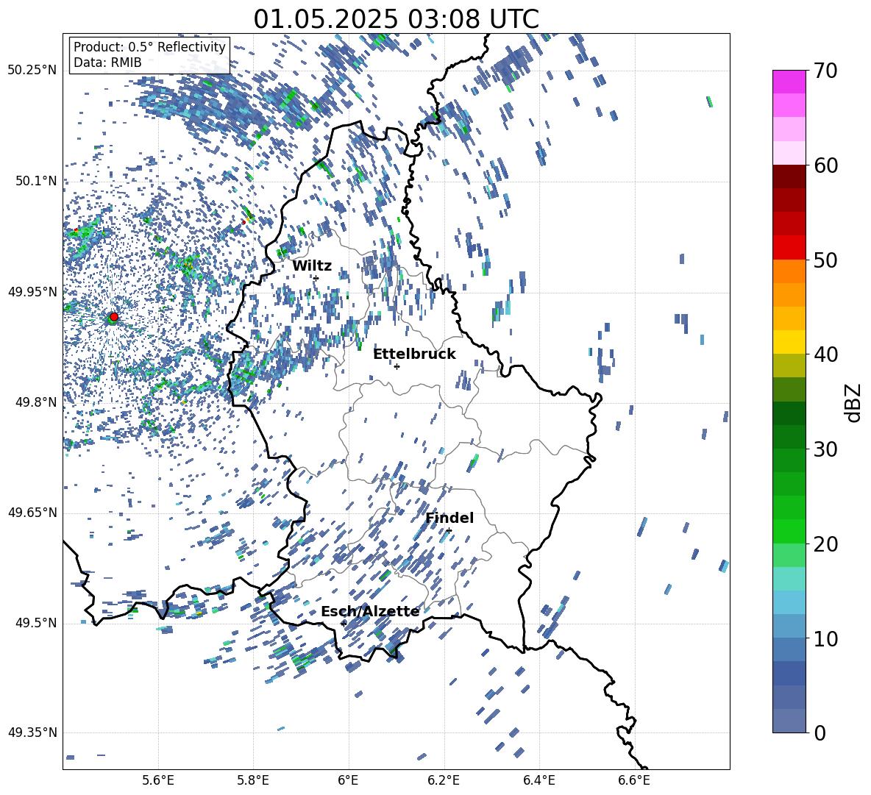Screen dimensions: 871x795
Task: Click the 49.95°N latitude label
Action: (x=32, y=292)
